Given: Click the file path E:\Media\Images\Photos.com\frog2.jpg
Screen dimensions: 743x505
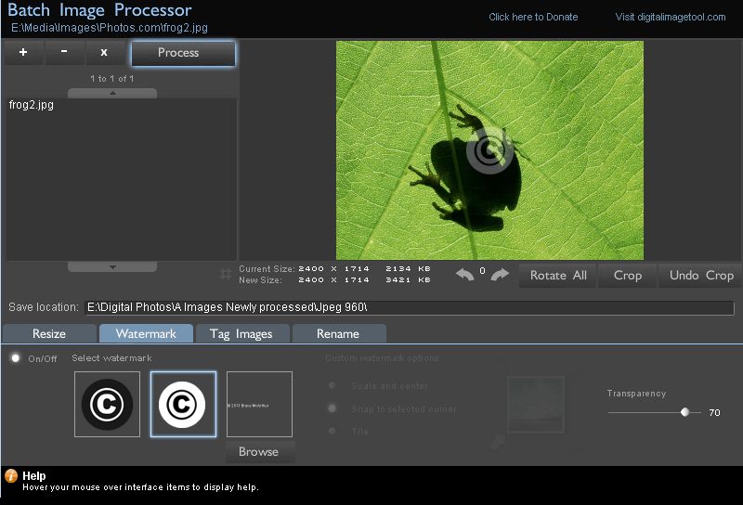Looking at the screenshot, I should click(110, 28).
